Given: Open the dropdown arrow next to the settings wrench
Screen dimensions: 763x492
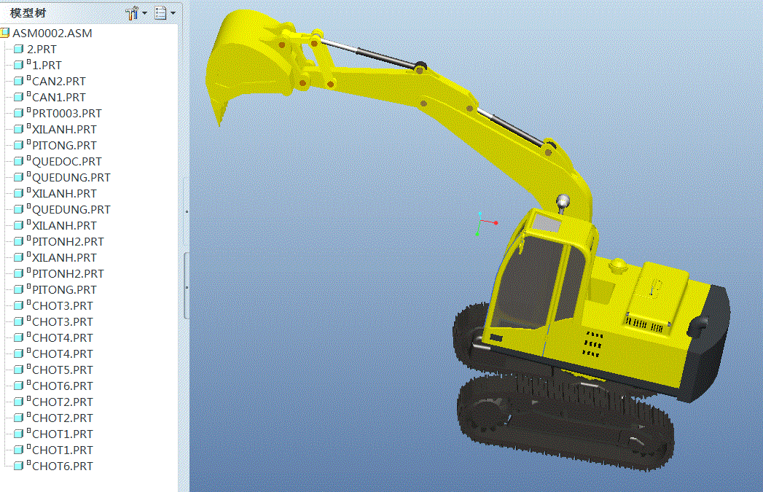Looking at the screenshot, I should point(143,12).
